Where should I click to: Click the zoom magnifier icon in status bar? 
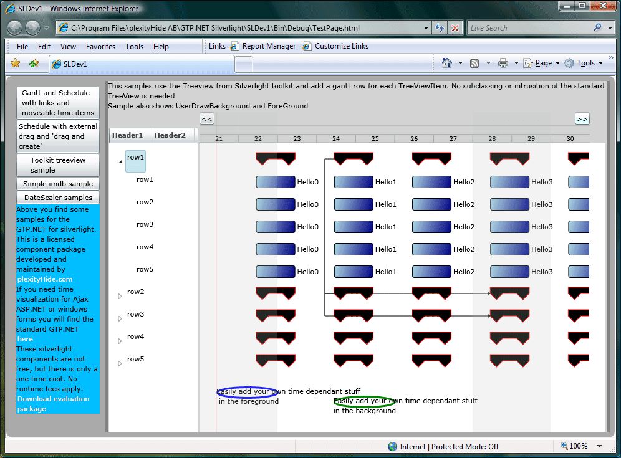564,446
